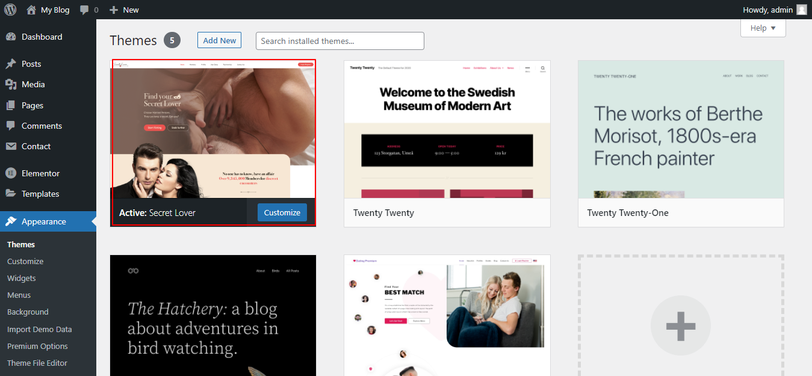Image resolution: width=812 pixels, height=376 pixels.
Task: Open Import Demo Data
Action: [40, 329]
